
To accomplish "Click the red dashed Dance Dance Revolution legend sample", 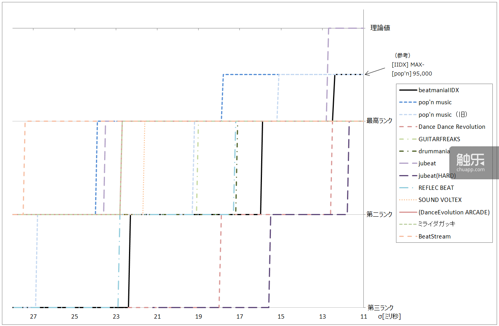I will [408, 127].
